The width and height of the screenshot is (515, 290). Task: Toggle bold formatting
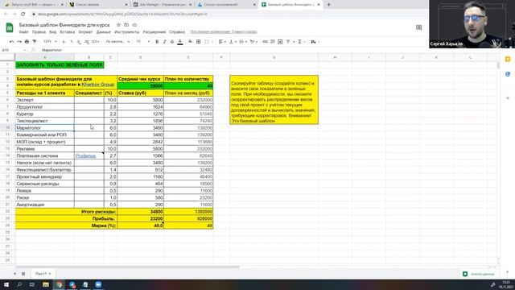[157, 42]
